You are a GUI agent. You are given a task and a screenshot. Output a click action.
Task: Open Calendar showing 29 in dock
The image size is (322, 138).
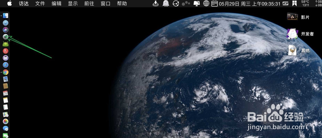(x=5, y=93)
